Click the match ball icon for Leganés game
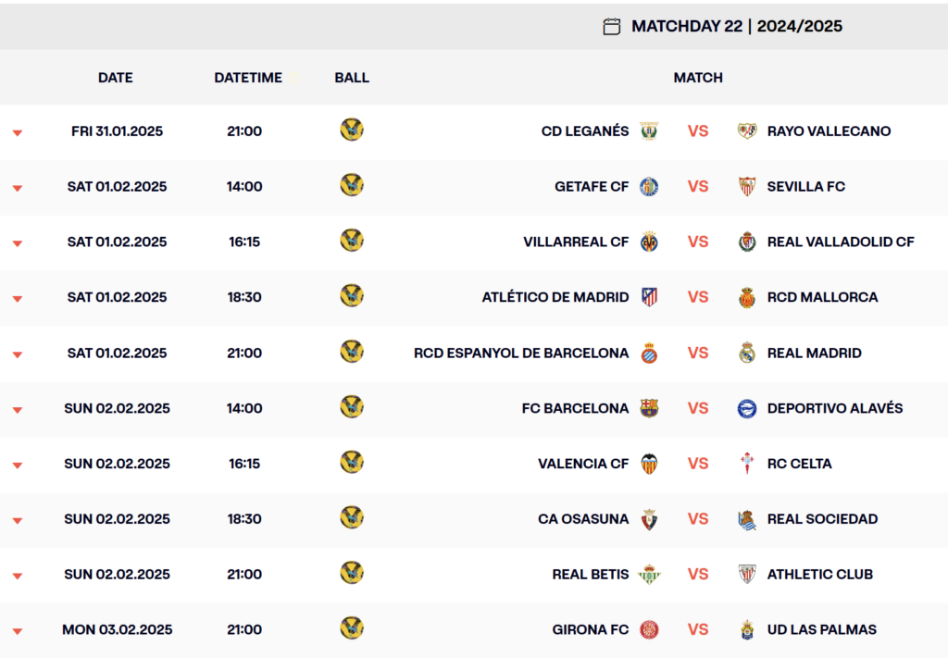 [352, 130]
